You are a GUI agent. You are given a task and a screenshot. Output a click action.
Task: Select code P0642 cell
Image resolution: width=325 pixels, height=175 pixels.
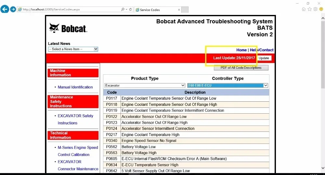pos(112,171)
